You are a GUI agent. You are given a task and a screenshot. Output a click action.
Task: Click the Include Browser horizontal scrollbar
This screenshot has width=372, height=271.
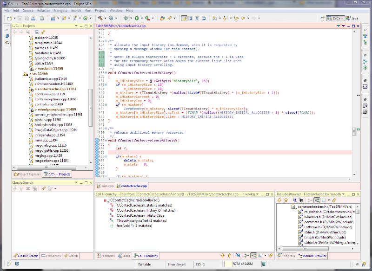(x=305, y=249)
